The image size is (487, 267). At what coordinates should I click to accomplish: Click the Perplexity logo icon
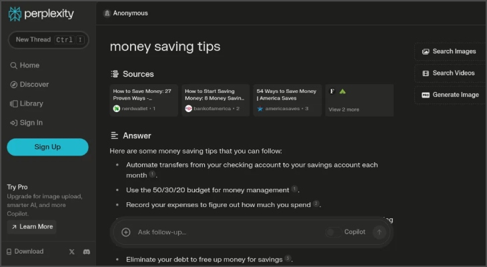pyautogui.click(x=15, y=13)
